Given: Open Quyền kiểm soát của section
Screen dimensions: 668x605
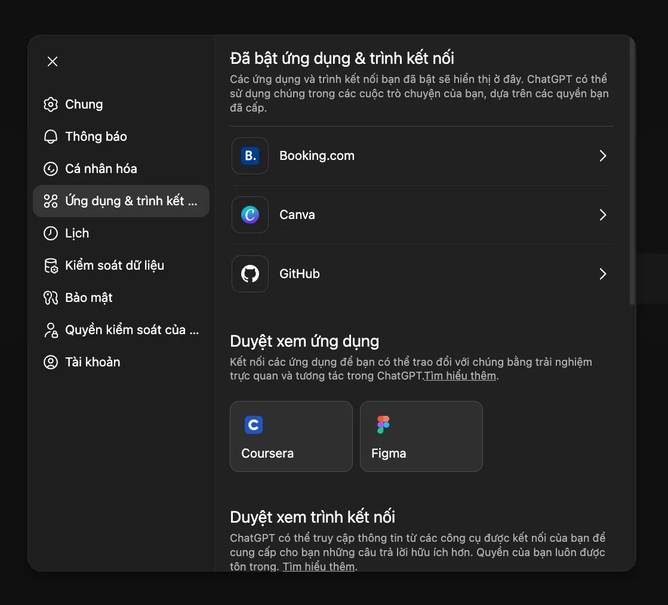Looking at the screenshot, I should point(121,330).
